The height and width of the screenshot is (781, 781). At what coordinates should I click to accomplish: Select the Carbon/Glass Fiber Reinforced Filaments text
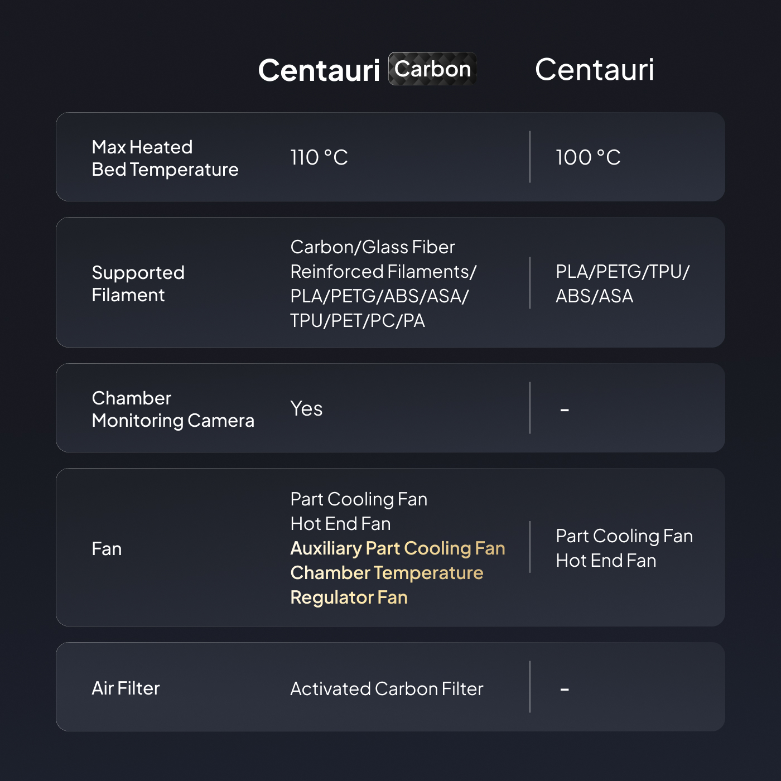point(383,259)
